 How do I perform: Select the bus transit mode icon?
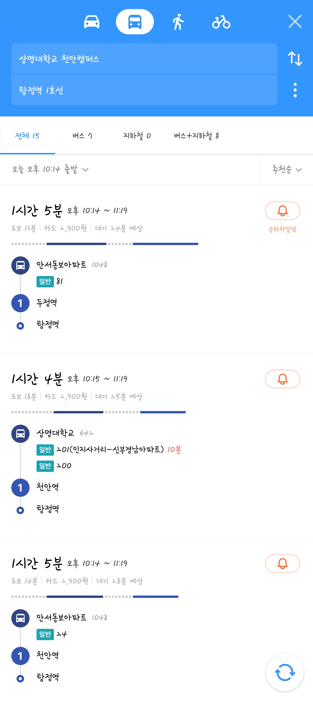(135, 22)
